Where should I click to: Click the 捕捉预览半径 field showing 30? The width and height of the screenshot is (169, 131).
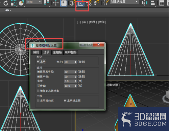click(69, 72)
